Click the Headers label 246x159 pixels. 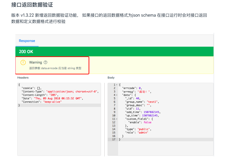point(23,78)
